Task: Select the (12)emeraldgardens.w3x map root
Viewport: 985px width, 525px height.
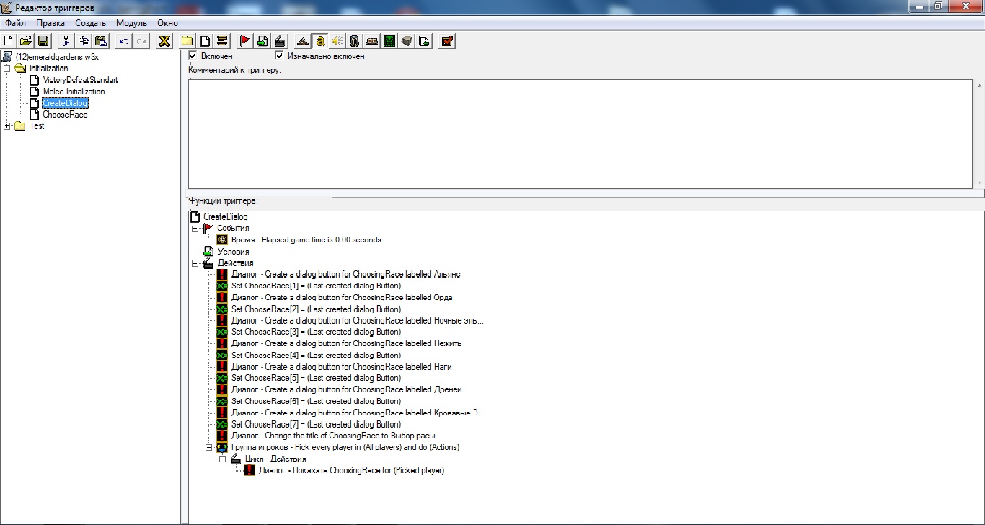Action: [57, 57]
